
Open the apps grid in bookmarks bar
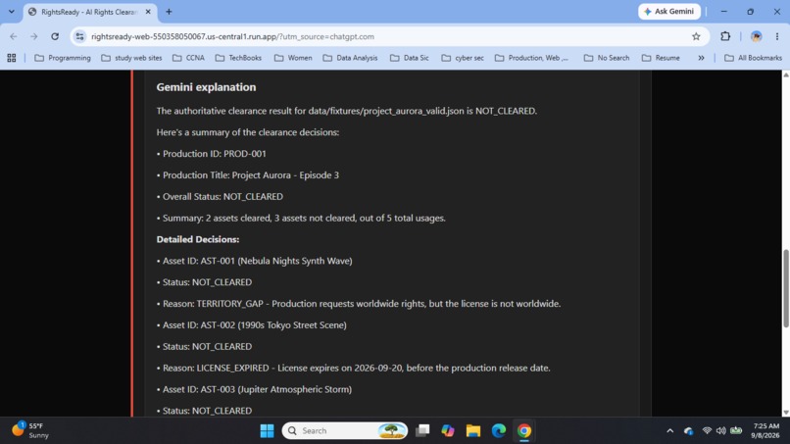12,58
